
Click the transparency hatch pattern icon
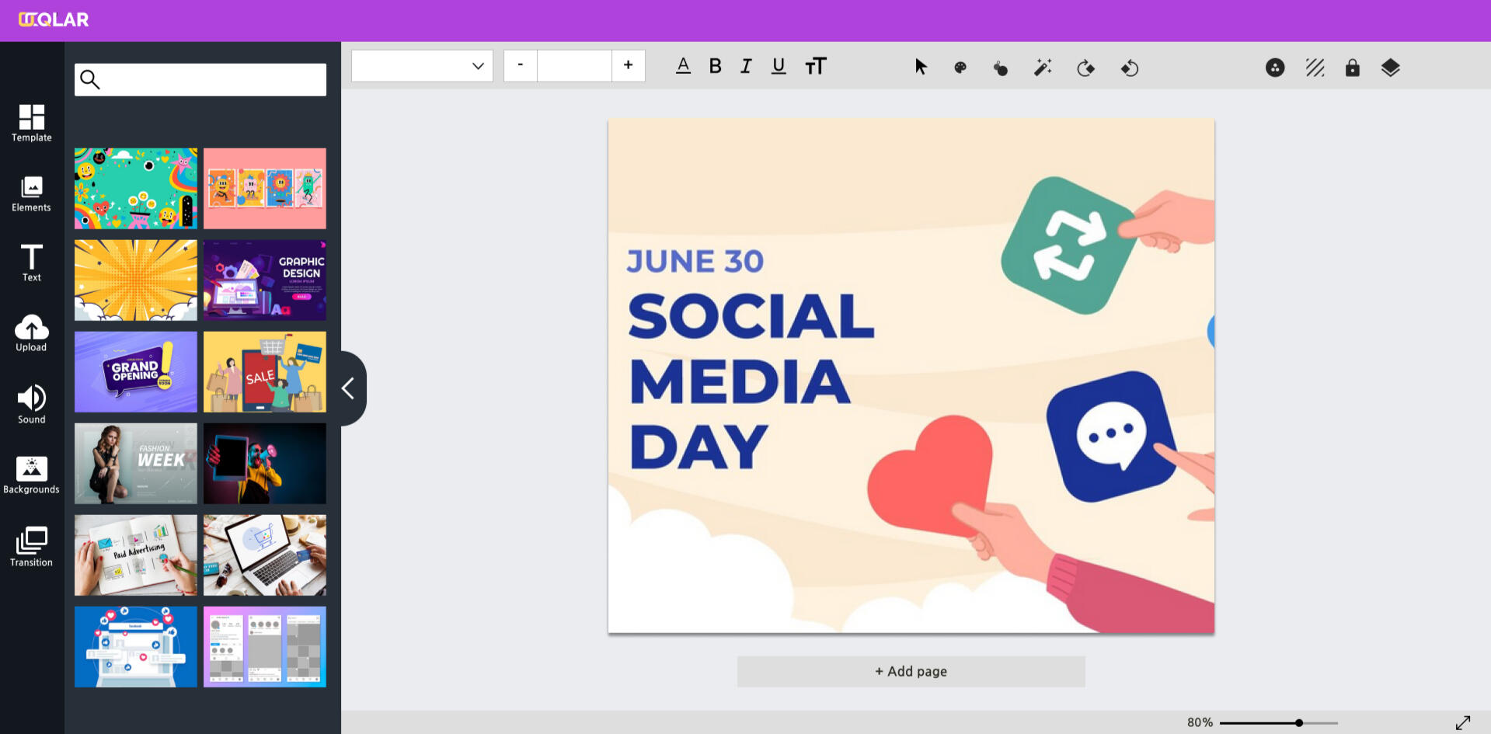(1315, 68)
